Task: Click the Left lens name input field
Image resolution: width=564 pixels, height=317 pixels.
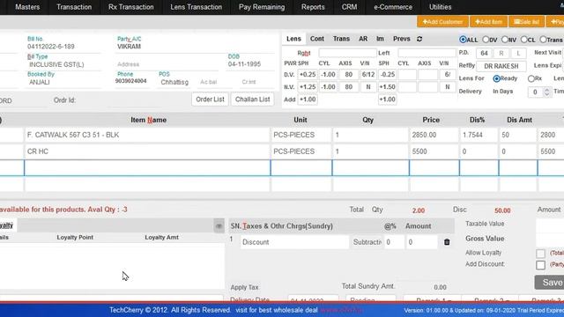Action: (x=427, y=53)
